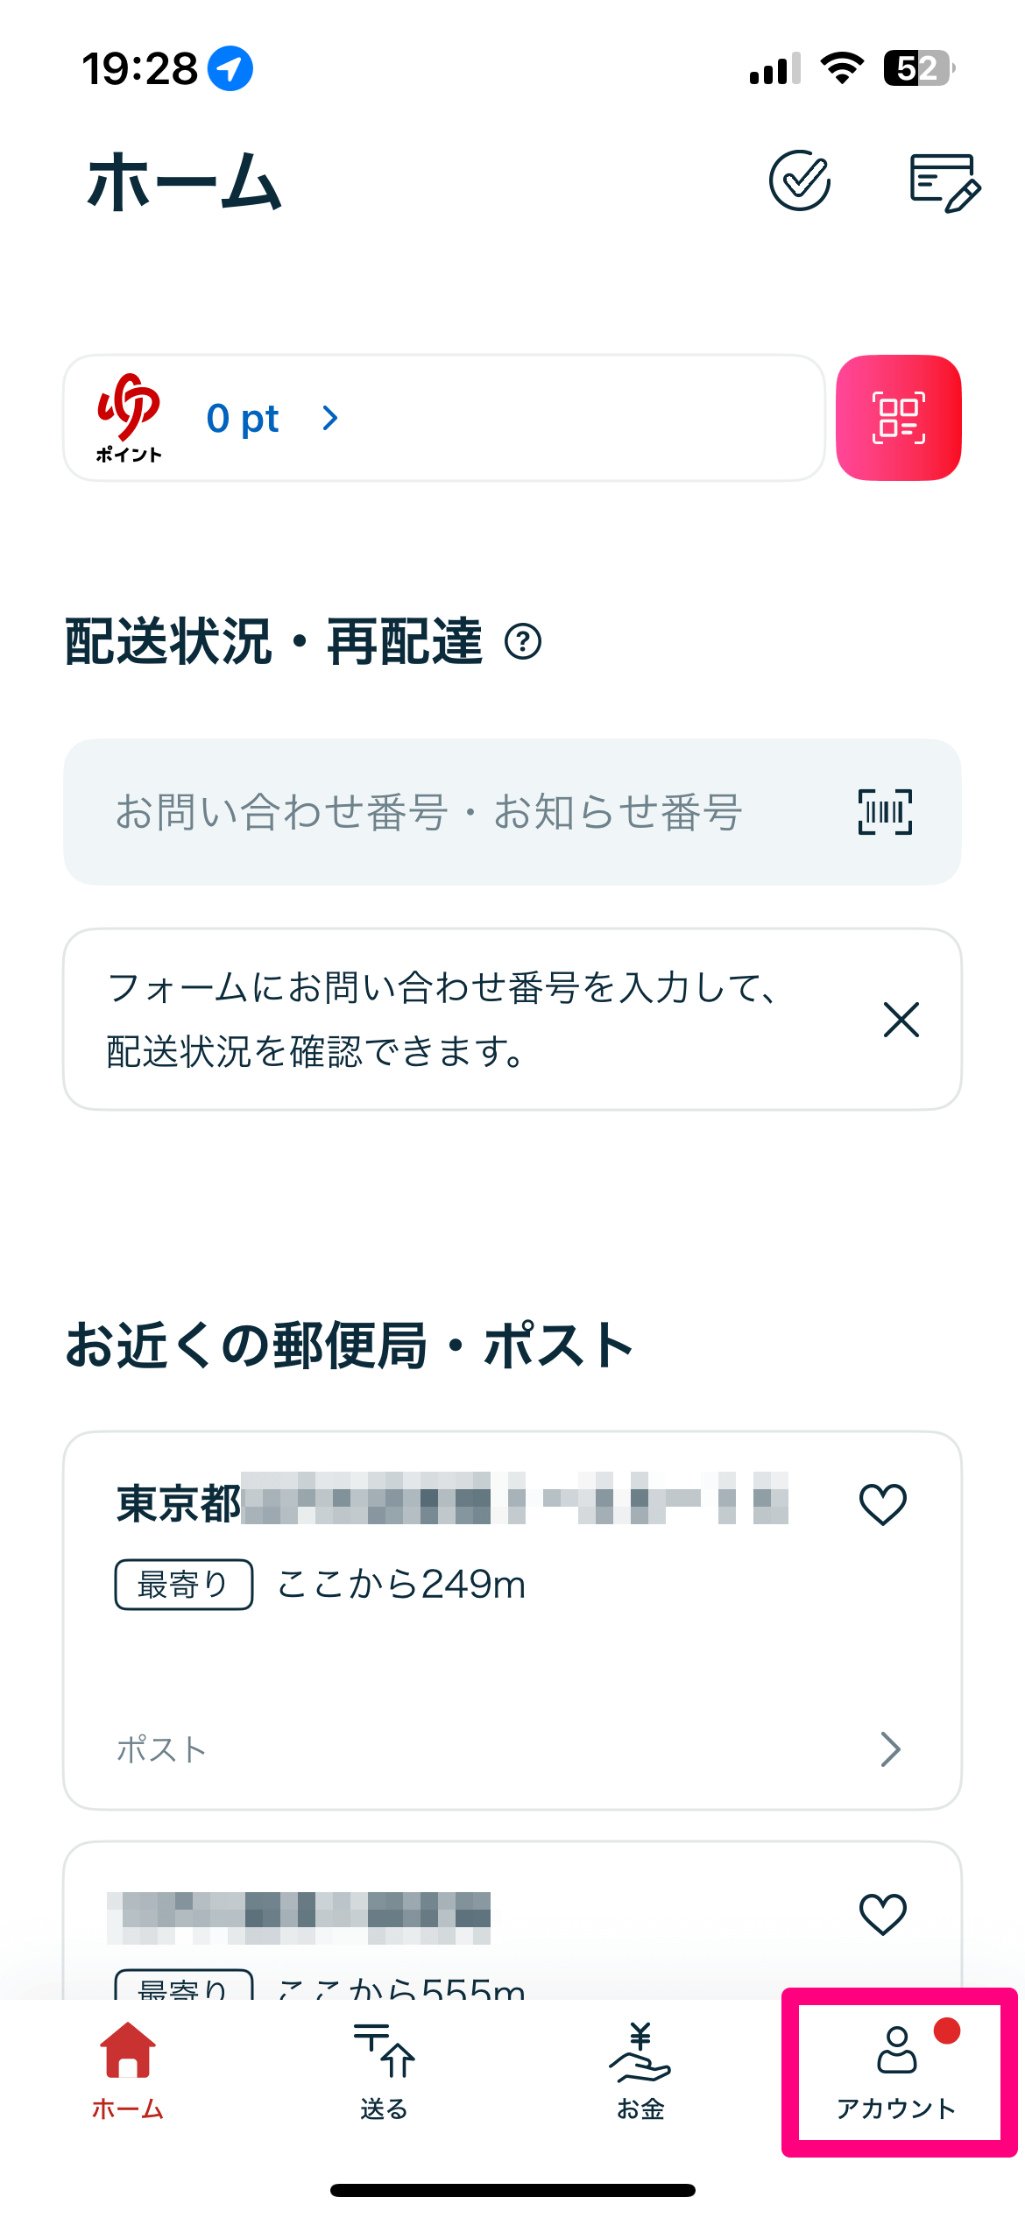Favorite the 東京都 post box with heart
Viewport: 1025px width, 2218px height.
tap(883, 1504)
